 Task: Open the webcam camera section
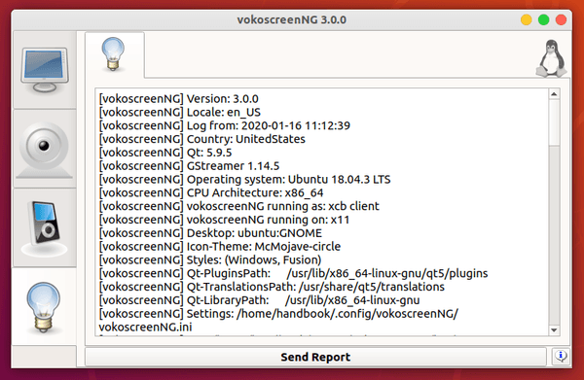pos(45,149)
